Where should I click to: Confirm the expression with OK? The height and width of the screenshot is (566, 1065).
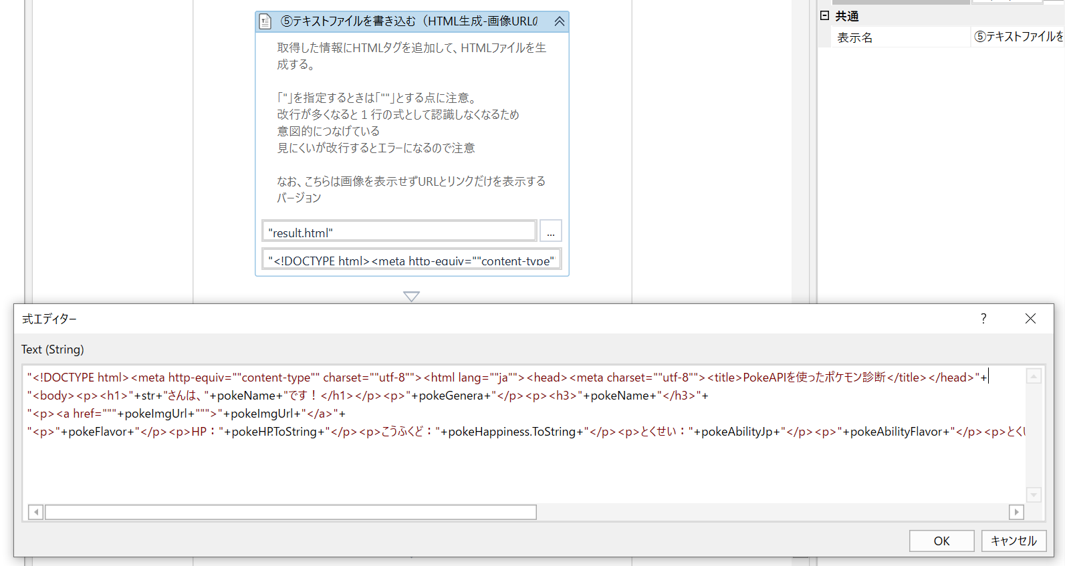tap(941, 541)
